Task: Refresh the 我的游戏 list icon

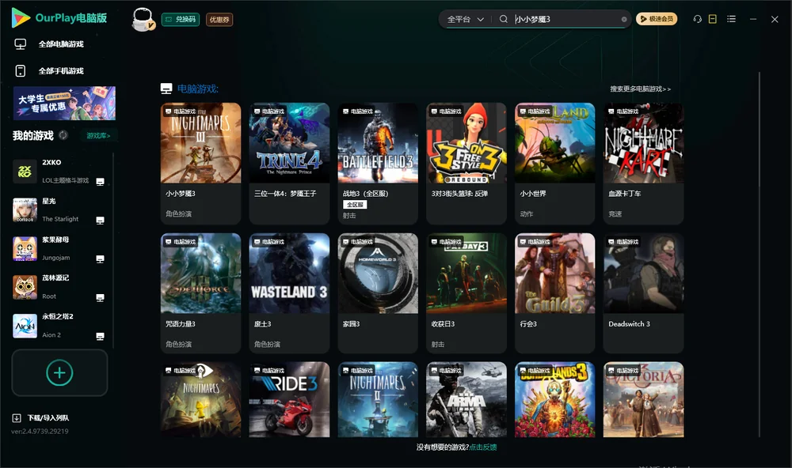Action: point(63,135)
